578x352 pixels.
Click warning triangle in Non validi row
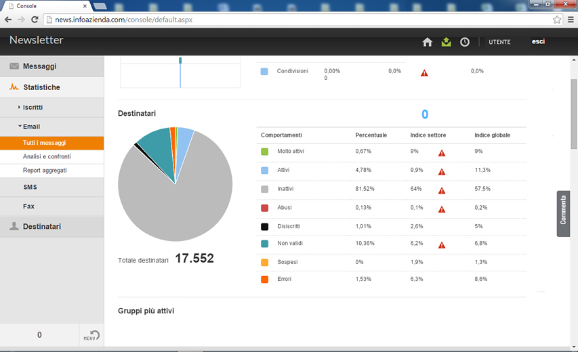(442, 245)
